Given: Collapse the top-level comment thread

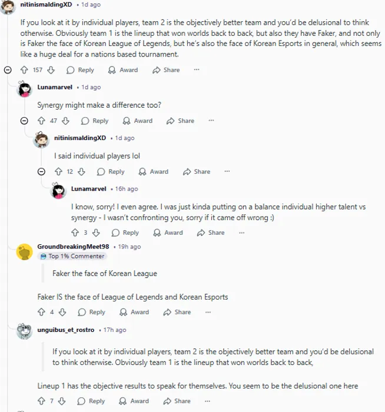Looking at the screenshot, I should pyautogui.click(x=8, y=70).
